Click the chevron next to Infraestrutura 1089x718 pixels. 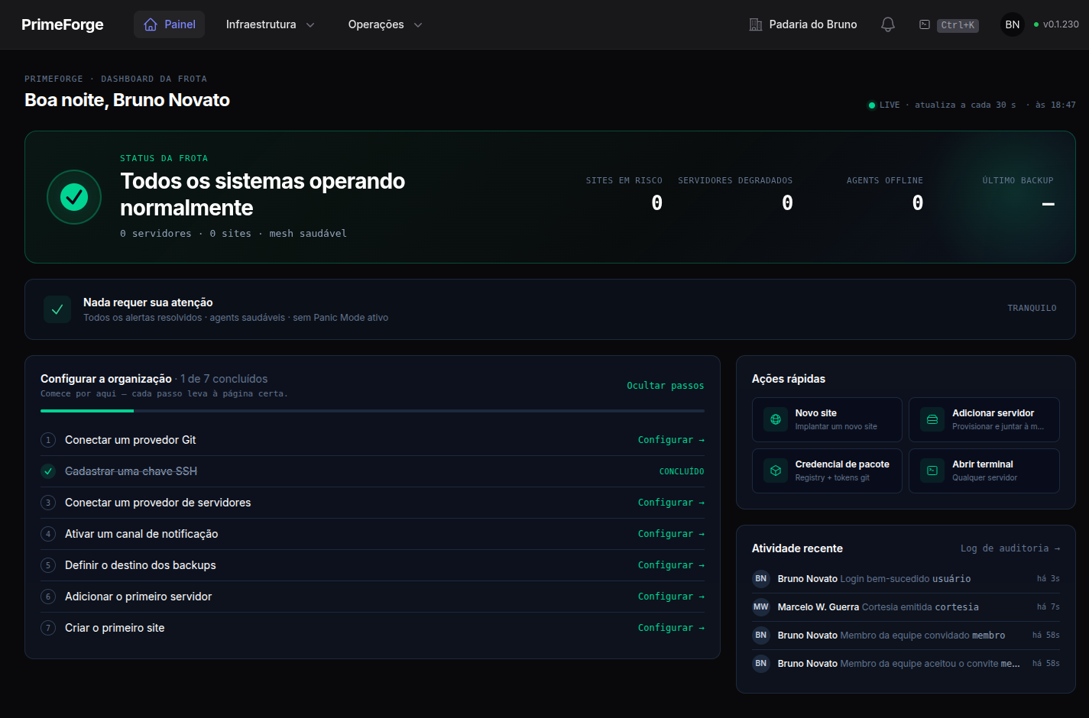click(x=310, y=24)
